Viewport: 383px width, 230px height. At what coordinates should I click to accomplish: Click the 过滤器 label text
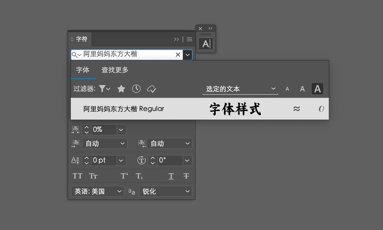pos(84,89)
